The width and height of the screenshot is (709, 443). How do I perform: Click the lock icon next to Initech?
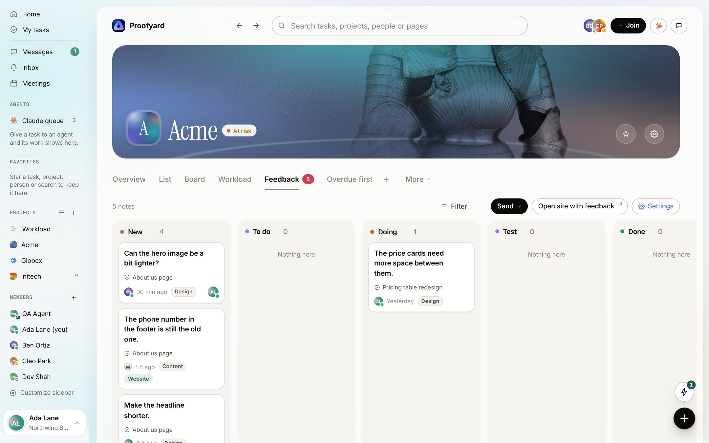coord(76,276)
